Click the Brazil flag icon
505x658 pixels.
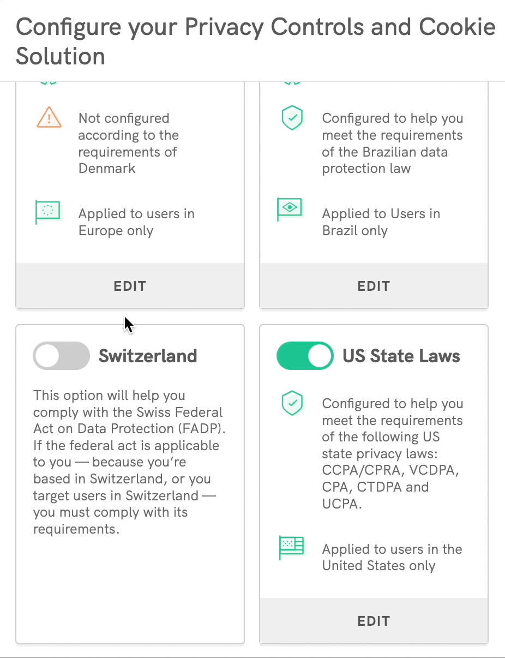point(290,210)
